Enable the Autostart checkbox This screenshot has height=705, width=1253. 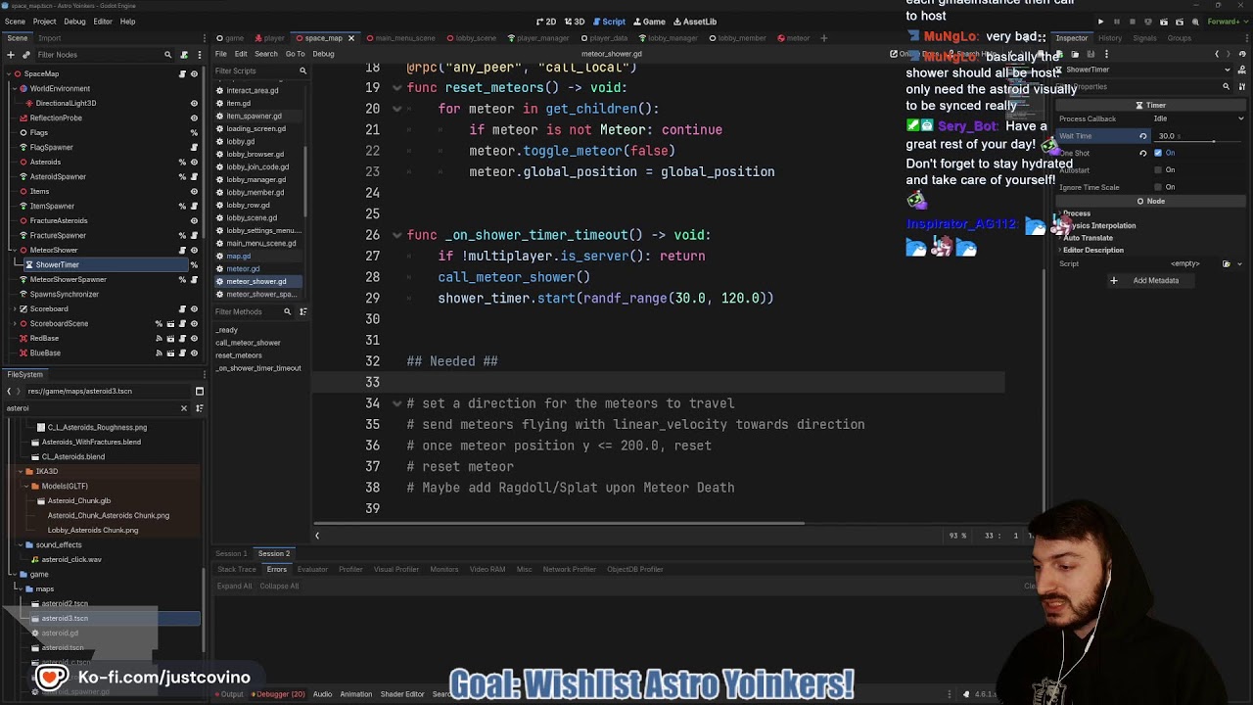1158,169
